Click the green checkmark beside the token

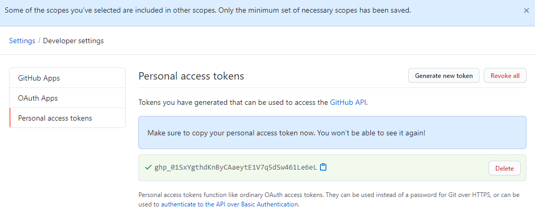coord(148,167)
